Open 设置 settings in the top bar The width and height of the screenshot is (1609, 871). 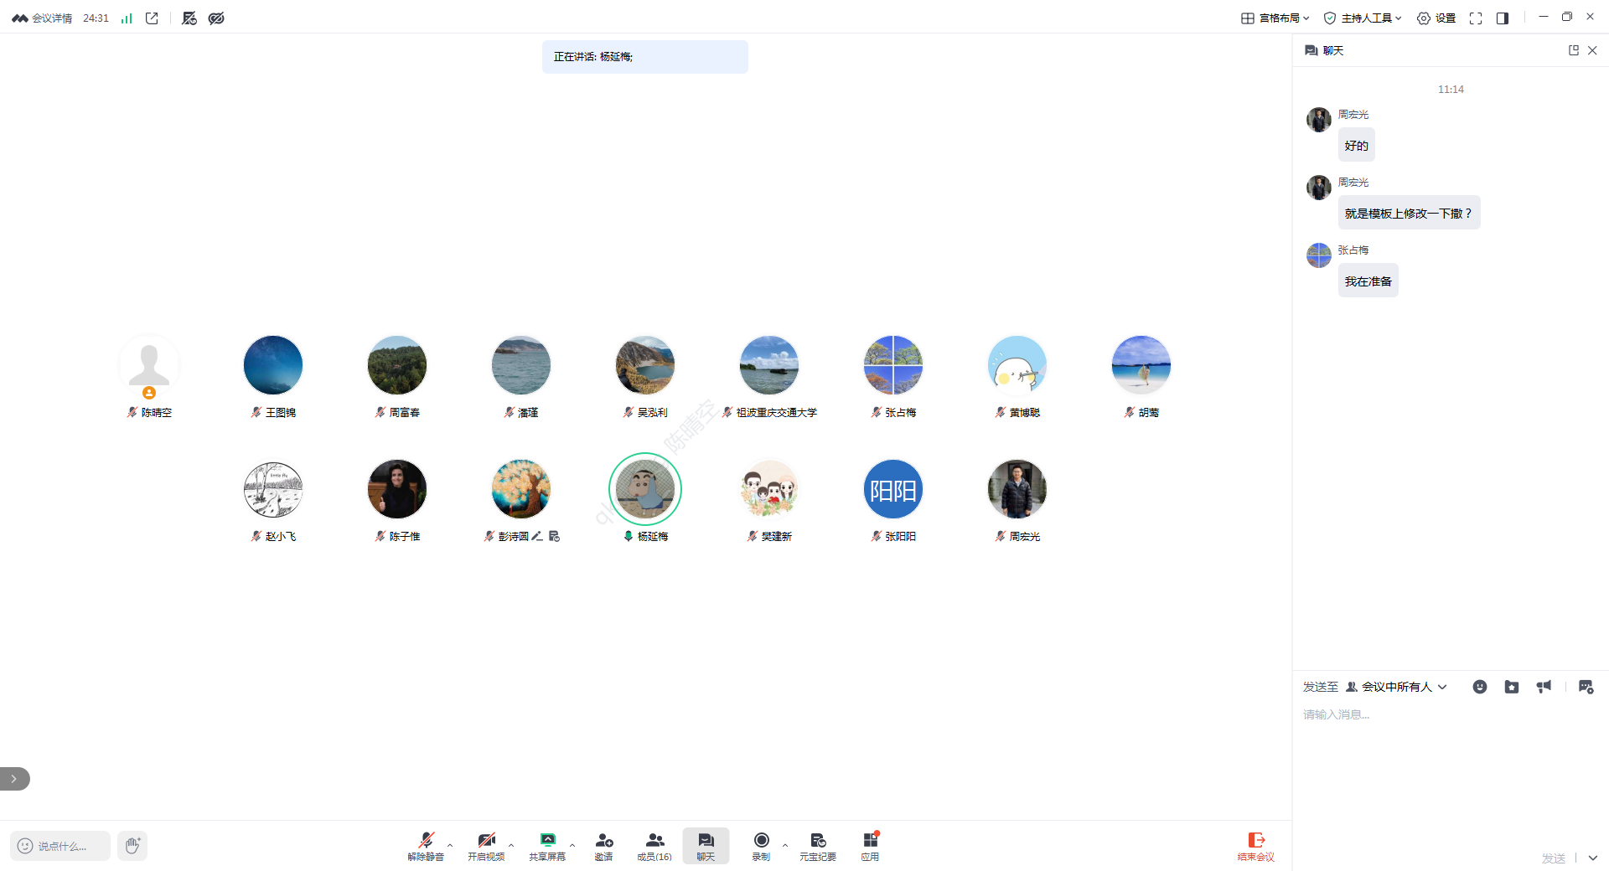(1436, 18)
